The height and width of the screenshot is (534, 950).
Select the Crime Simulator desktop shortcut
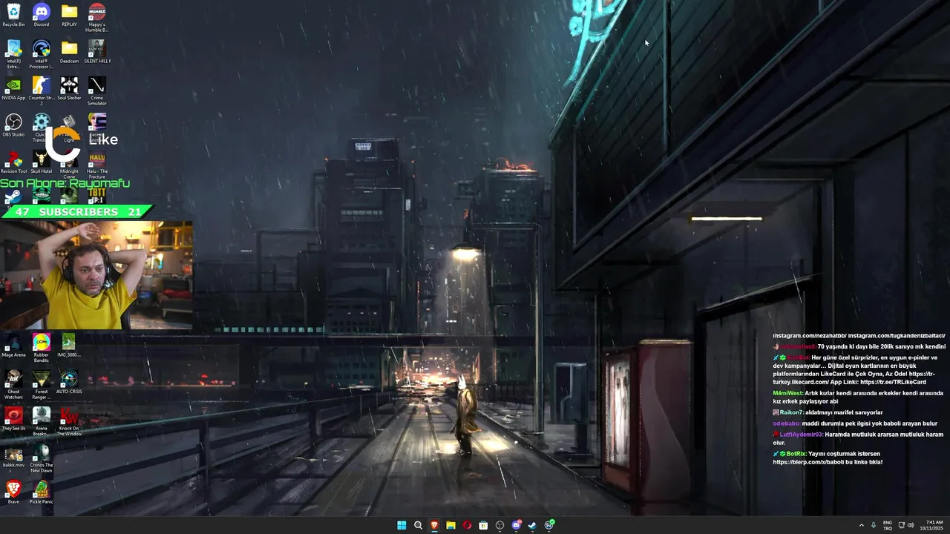[96, 91]
